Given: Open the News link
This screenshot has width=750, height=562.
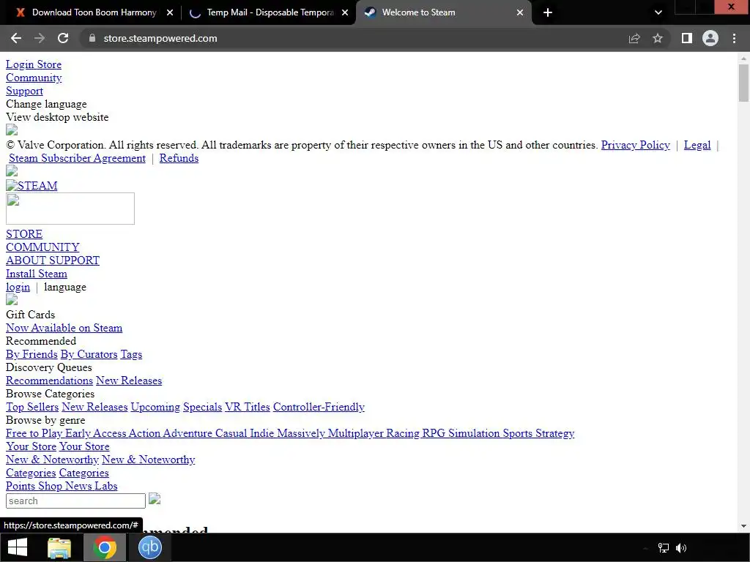Looking at the screenshot, I should coord(79,486).
